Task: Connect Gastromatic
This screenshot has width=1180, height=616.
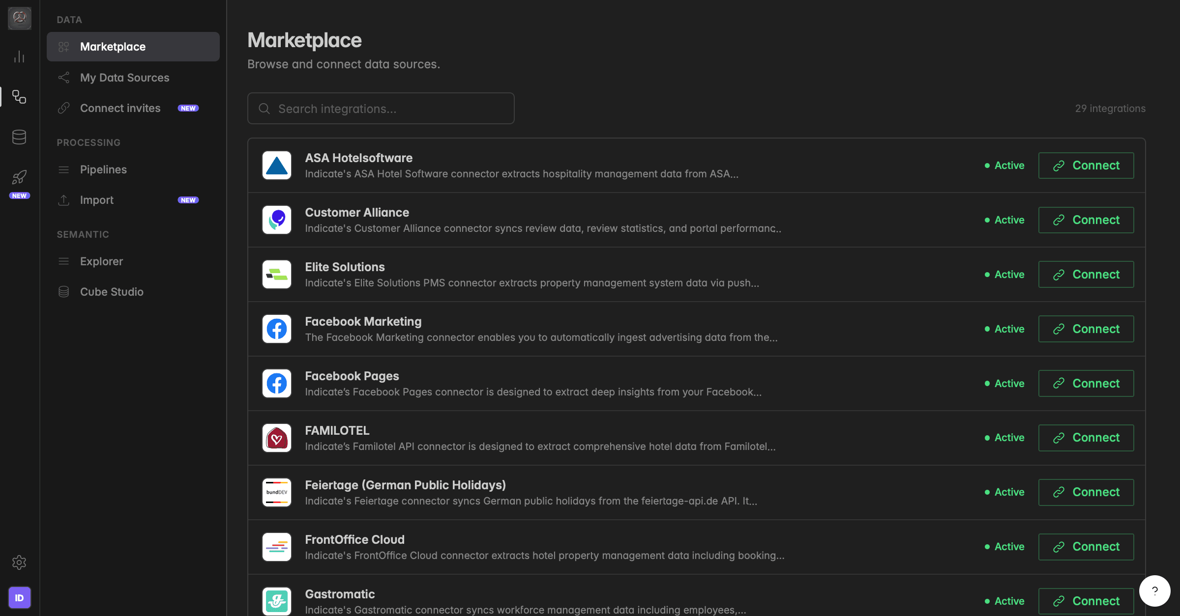Action: [x=1086, y=601]
